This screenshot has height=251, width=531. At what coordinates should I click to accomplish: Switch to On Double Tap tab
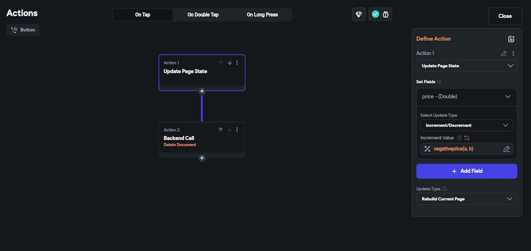(203, 15)
